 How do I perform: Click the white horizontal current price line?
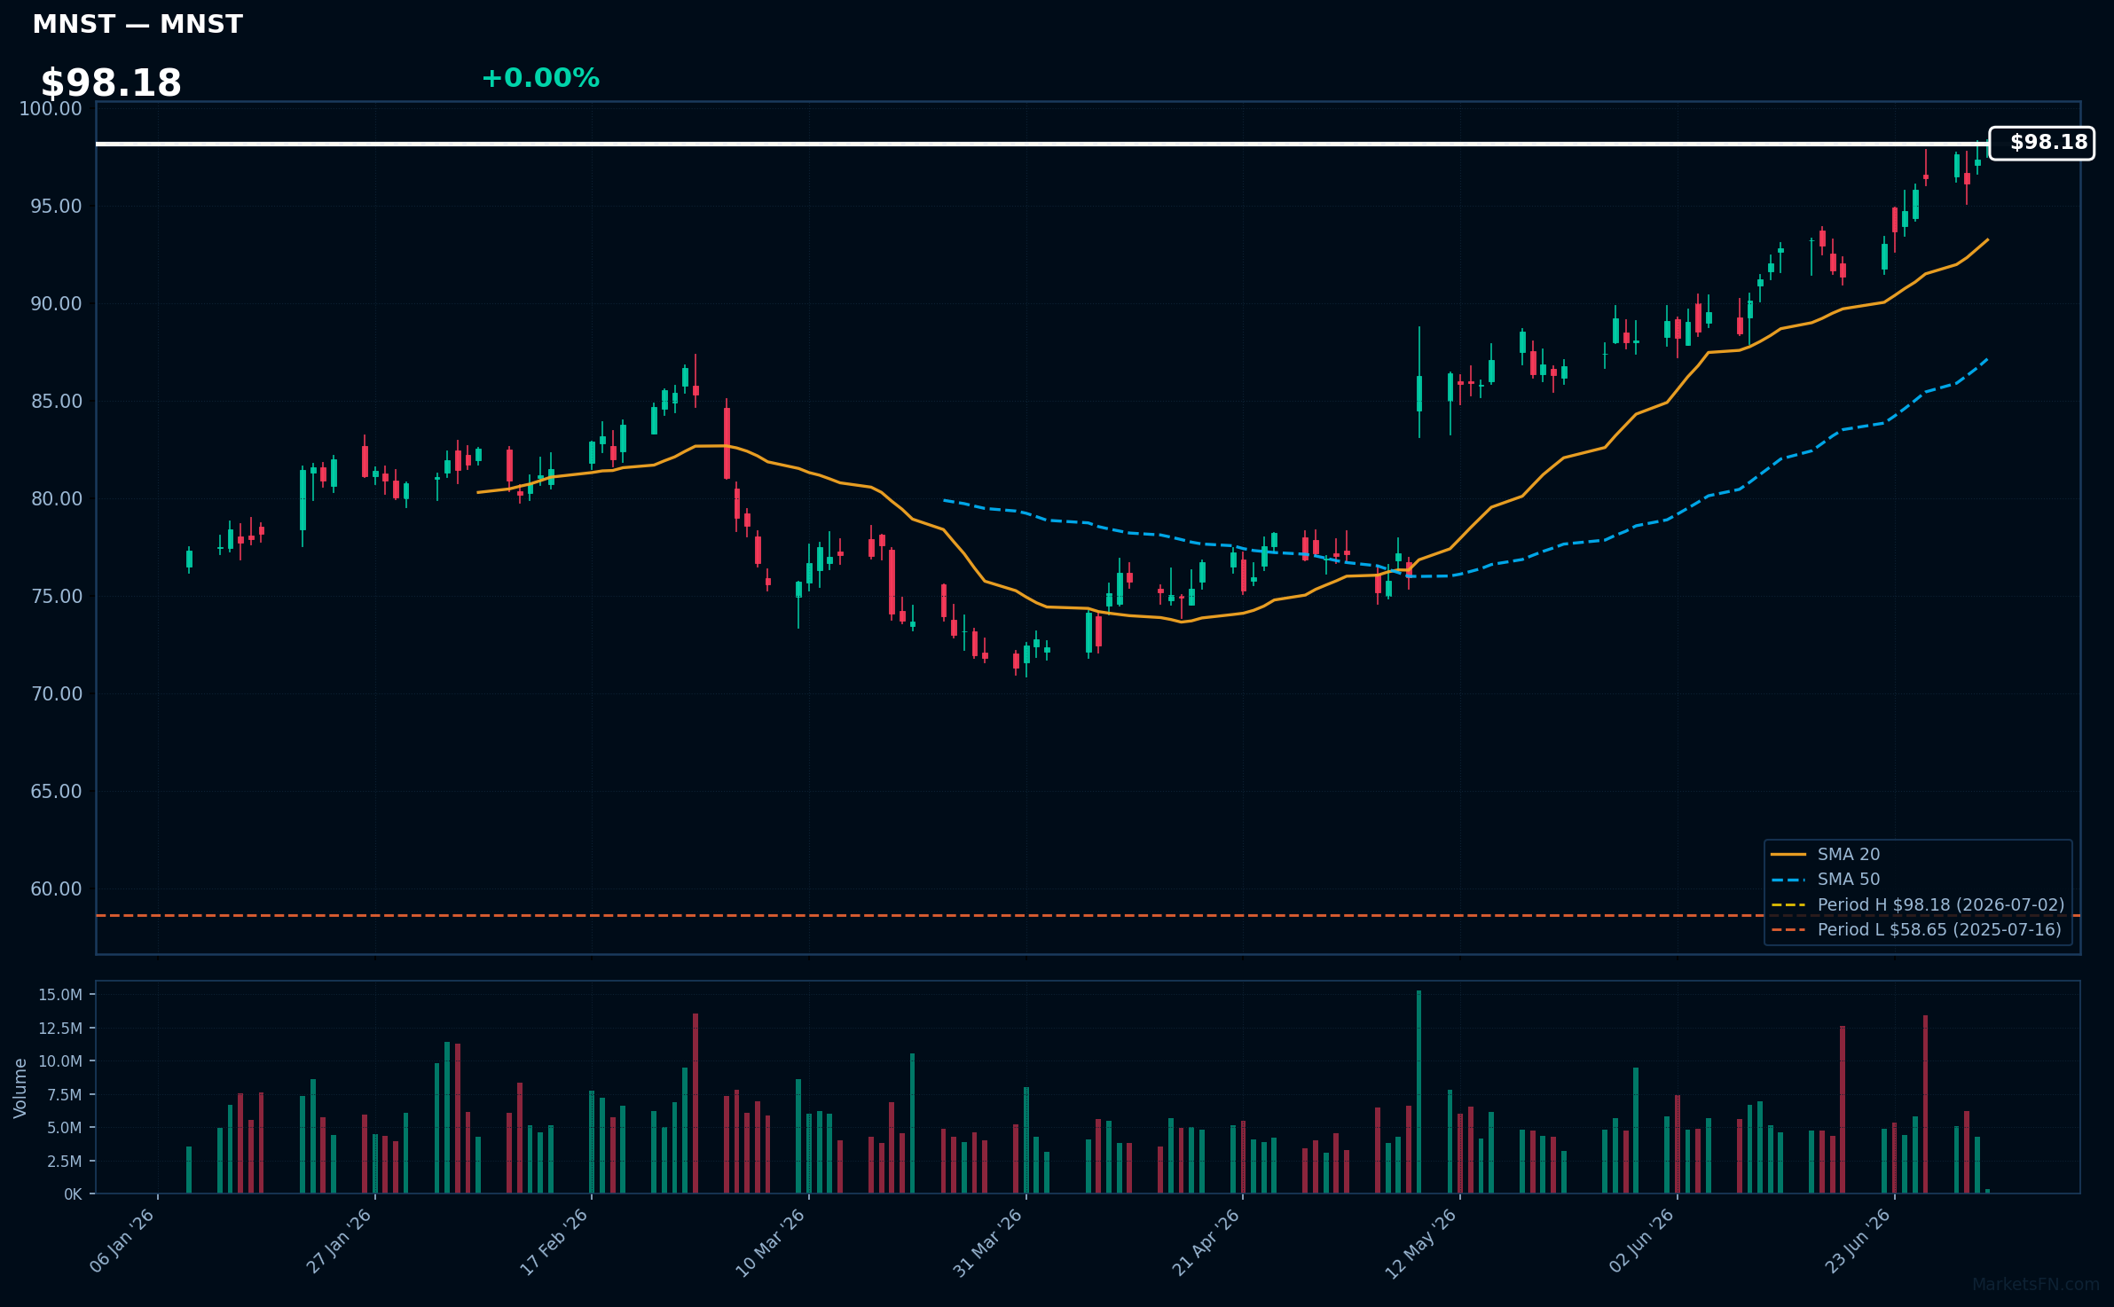[1042, 144]
